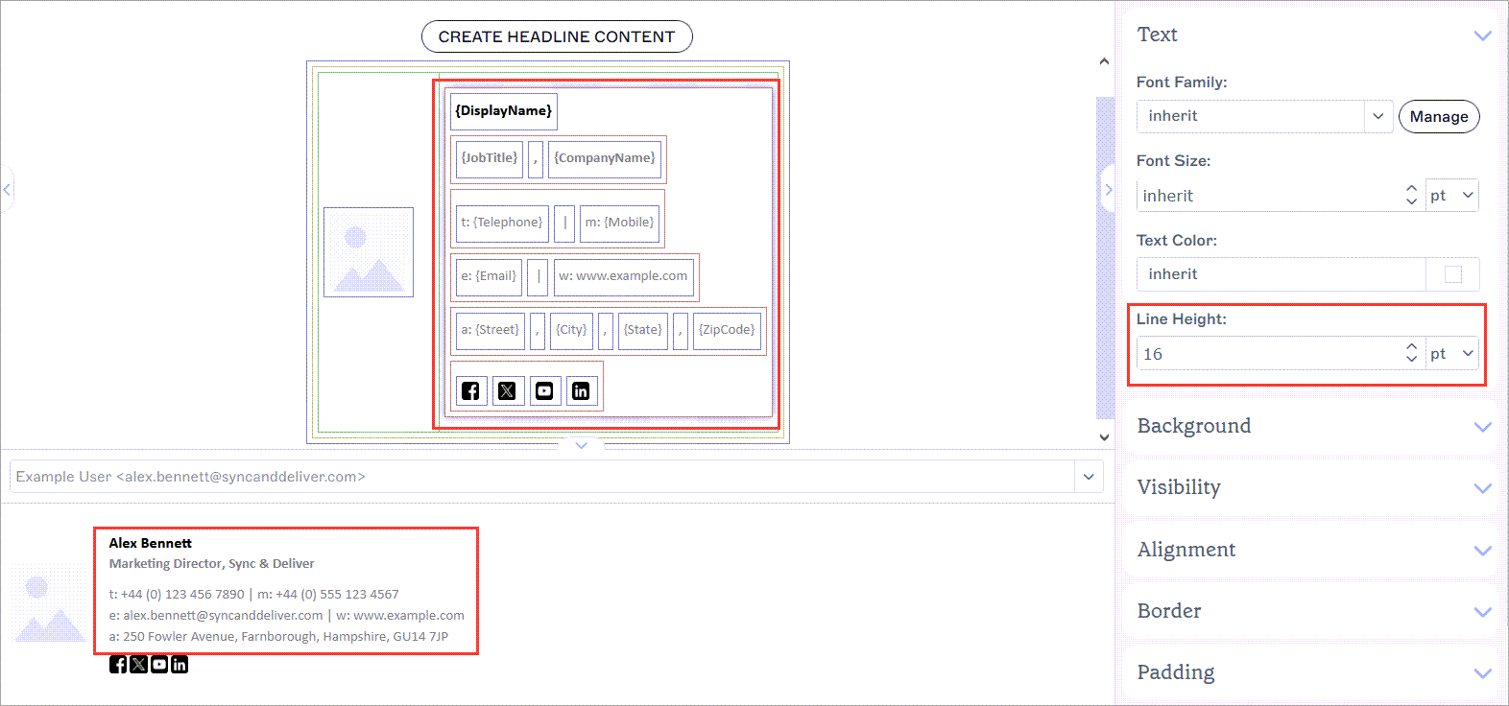Viewport: 1509px width, 706px height.
Task: Click the Manage fonts button
Action: [x=1438, y=117]
